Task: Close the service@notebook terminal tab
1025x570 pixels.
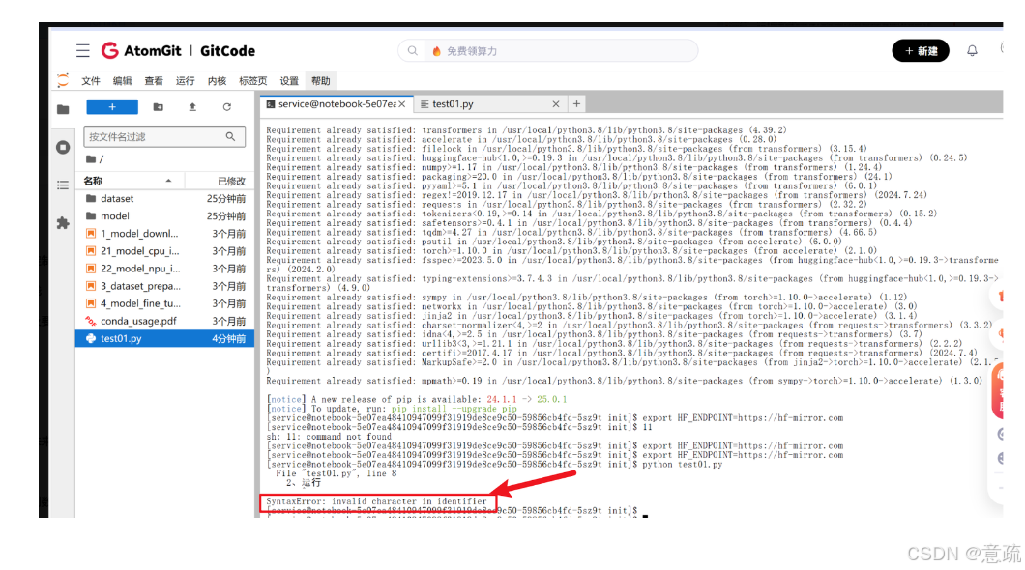Action: click(x=402, y=103)
